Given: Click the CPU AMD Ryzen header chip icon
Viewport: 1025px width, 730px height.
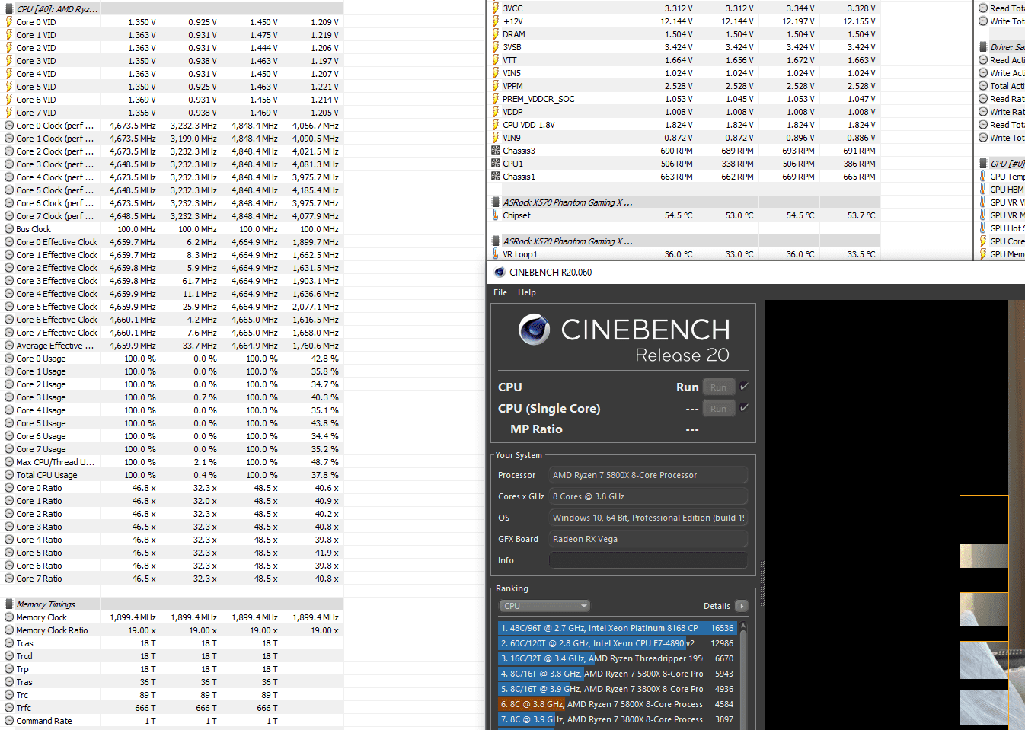Looking at the screenshot, I should click(x=9, y=9).
